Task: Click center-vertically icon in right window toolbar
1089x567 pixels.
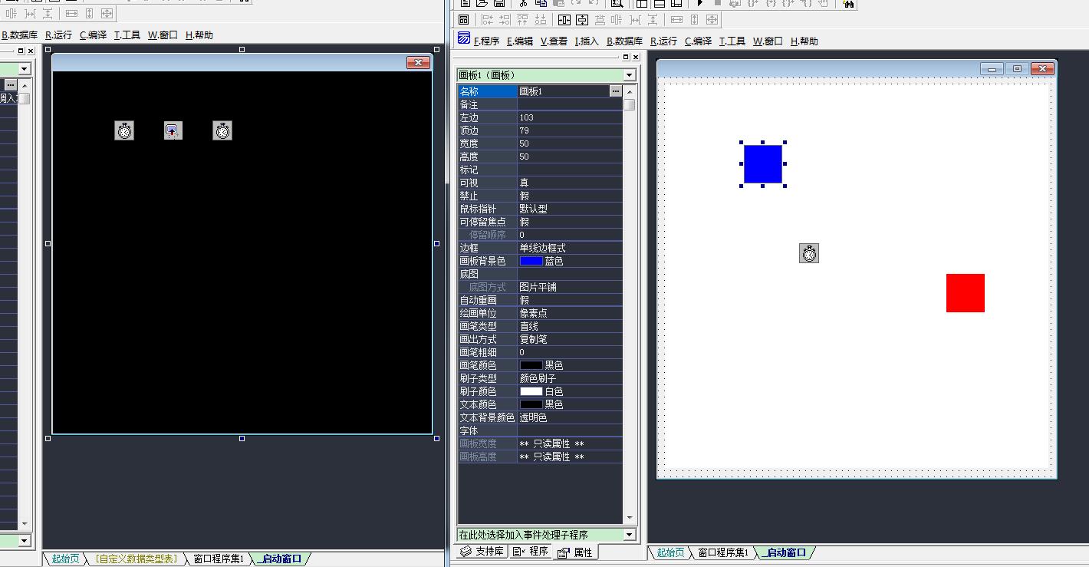Action: [582, 20]
